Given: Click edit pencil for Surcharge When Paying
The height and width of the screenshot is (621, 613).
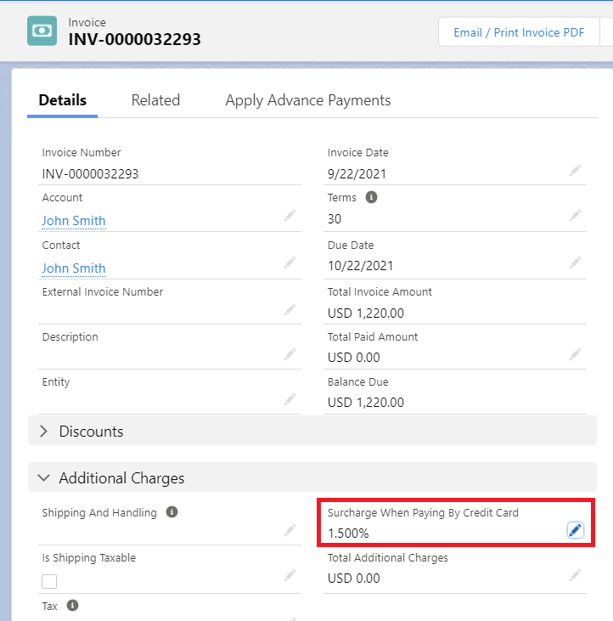Looking at the screenshot, I should 575,530.
